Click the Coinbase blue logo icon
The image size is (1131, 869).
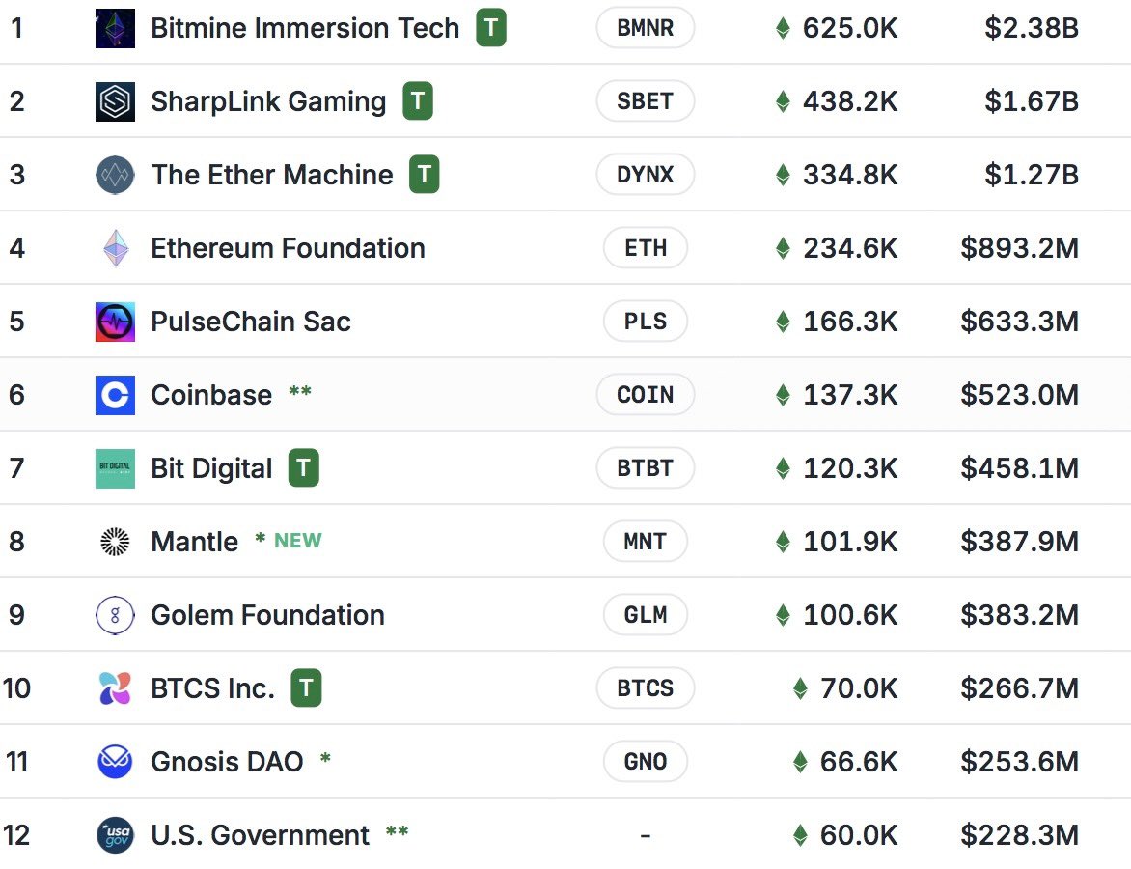point(115,395)
